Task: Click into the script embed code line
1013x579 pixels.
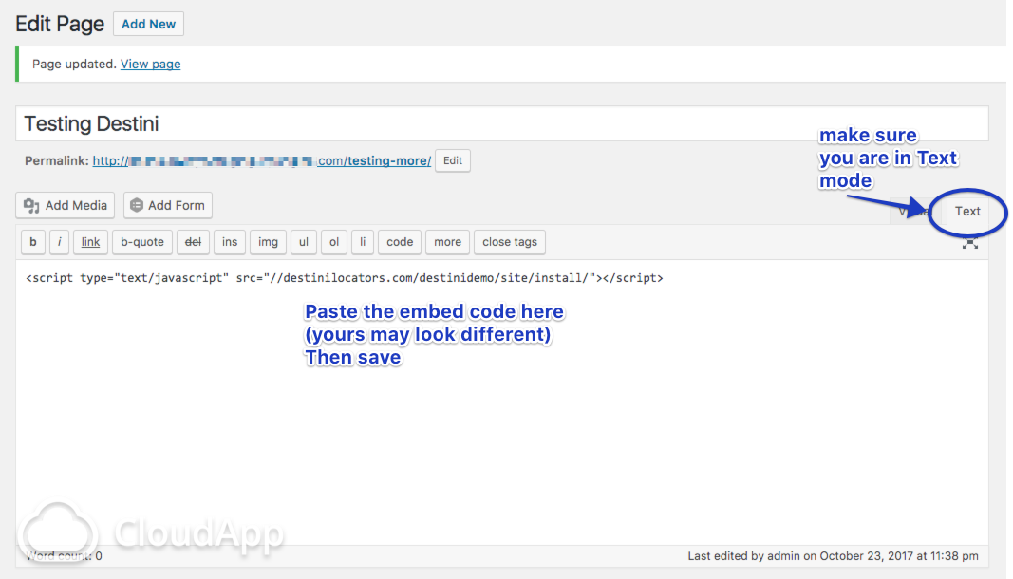Action: (x=345, y=278)
